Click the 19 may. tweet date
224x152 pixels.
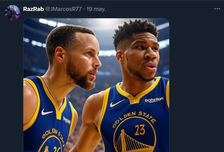[x=96, y=9]
